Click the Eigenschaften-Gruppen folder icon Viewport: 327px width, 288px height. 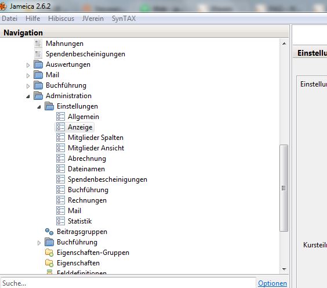[49, 253]
